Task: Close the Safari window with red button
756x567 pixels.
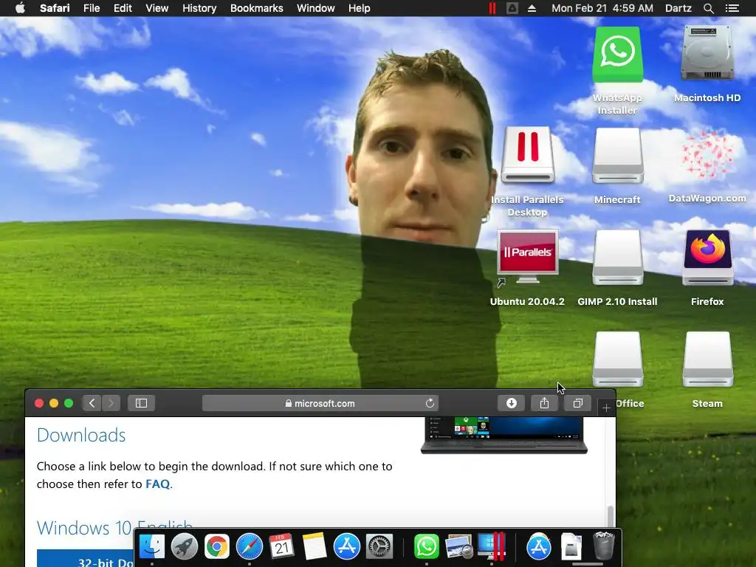Action: 39,403
